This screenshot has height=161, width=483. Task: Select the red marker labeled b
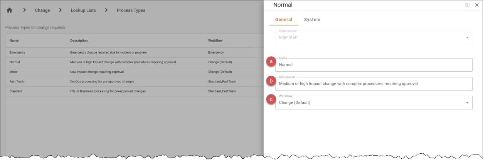click(271, 80)
